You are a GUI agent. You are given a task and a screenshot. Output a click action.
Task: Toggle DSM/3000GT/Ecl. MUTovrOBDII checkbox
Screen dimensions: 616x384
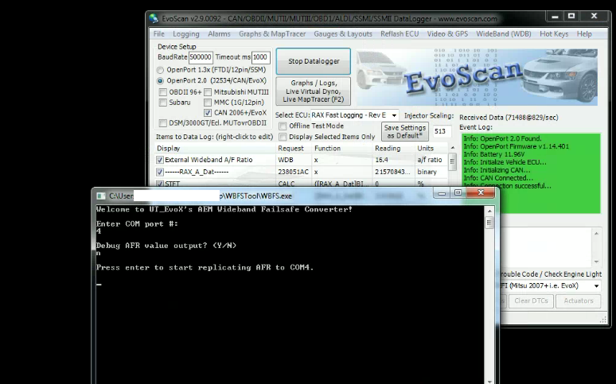pyautogui.click(x=162, y=123)
